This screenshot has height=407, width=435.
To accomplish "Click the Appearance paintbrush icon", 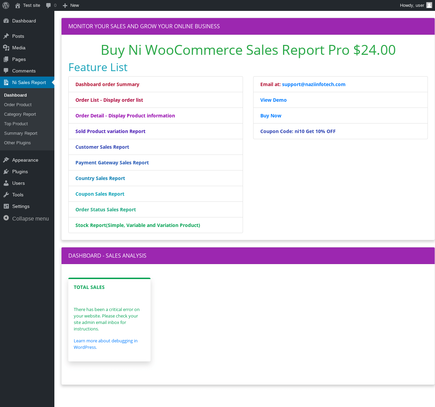I will [6, 160].
